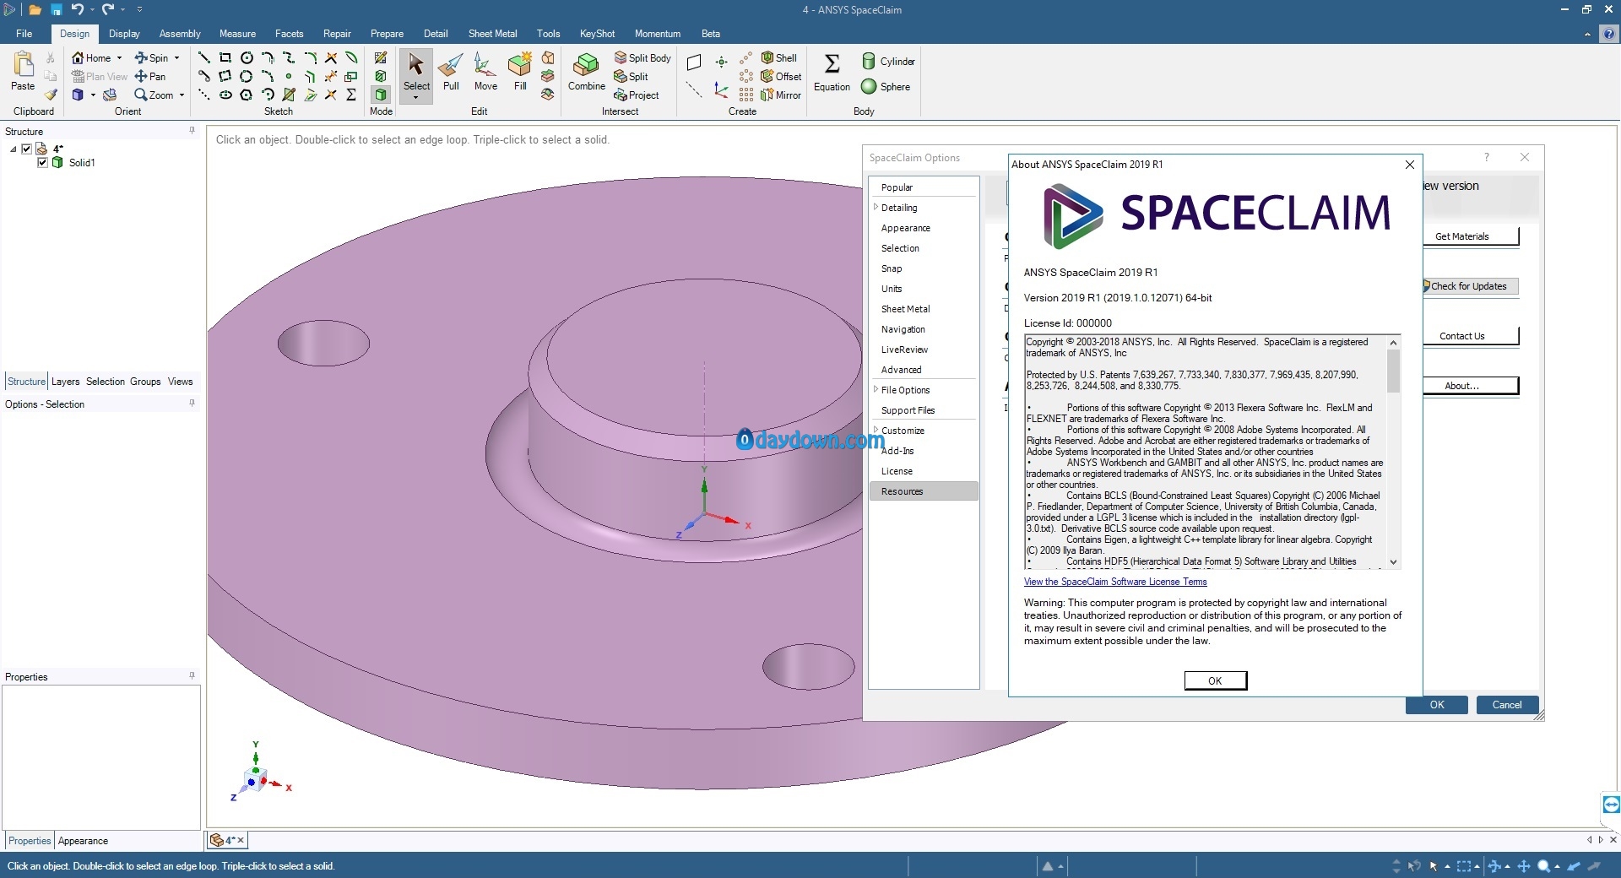The image size is (1621, 878).
Task: Click Cancel in SpaceClaim Options
Action: (1507, 705)
